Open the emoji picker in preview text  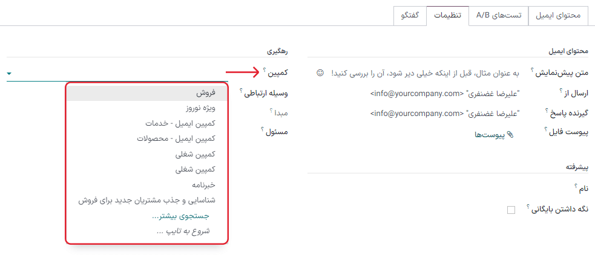click(320, 73)
